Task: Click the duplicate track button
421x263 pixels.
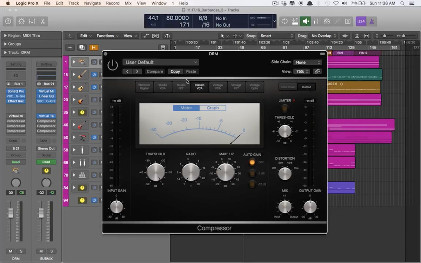Action: click(x=82, y=48)
